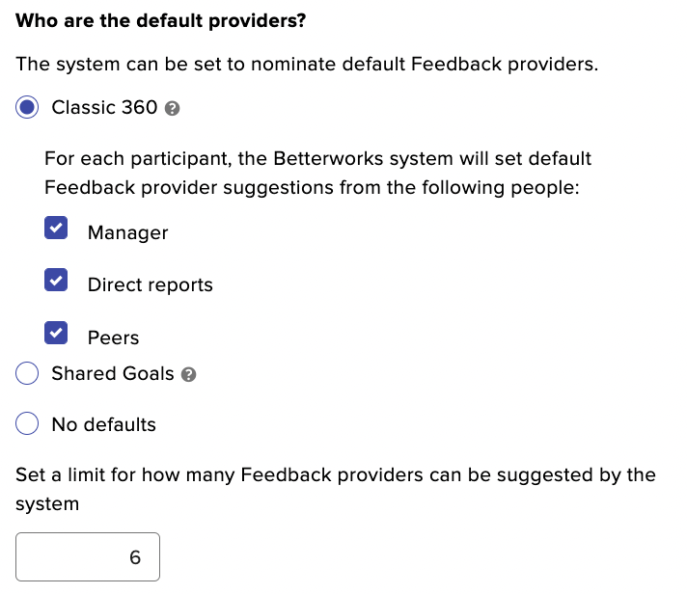The height and width of the screenshot is (594, 687).
Task: Click the Classic 360 text label
Action: [x=104, y=107]
